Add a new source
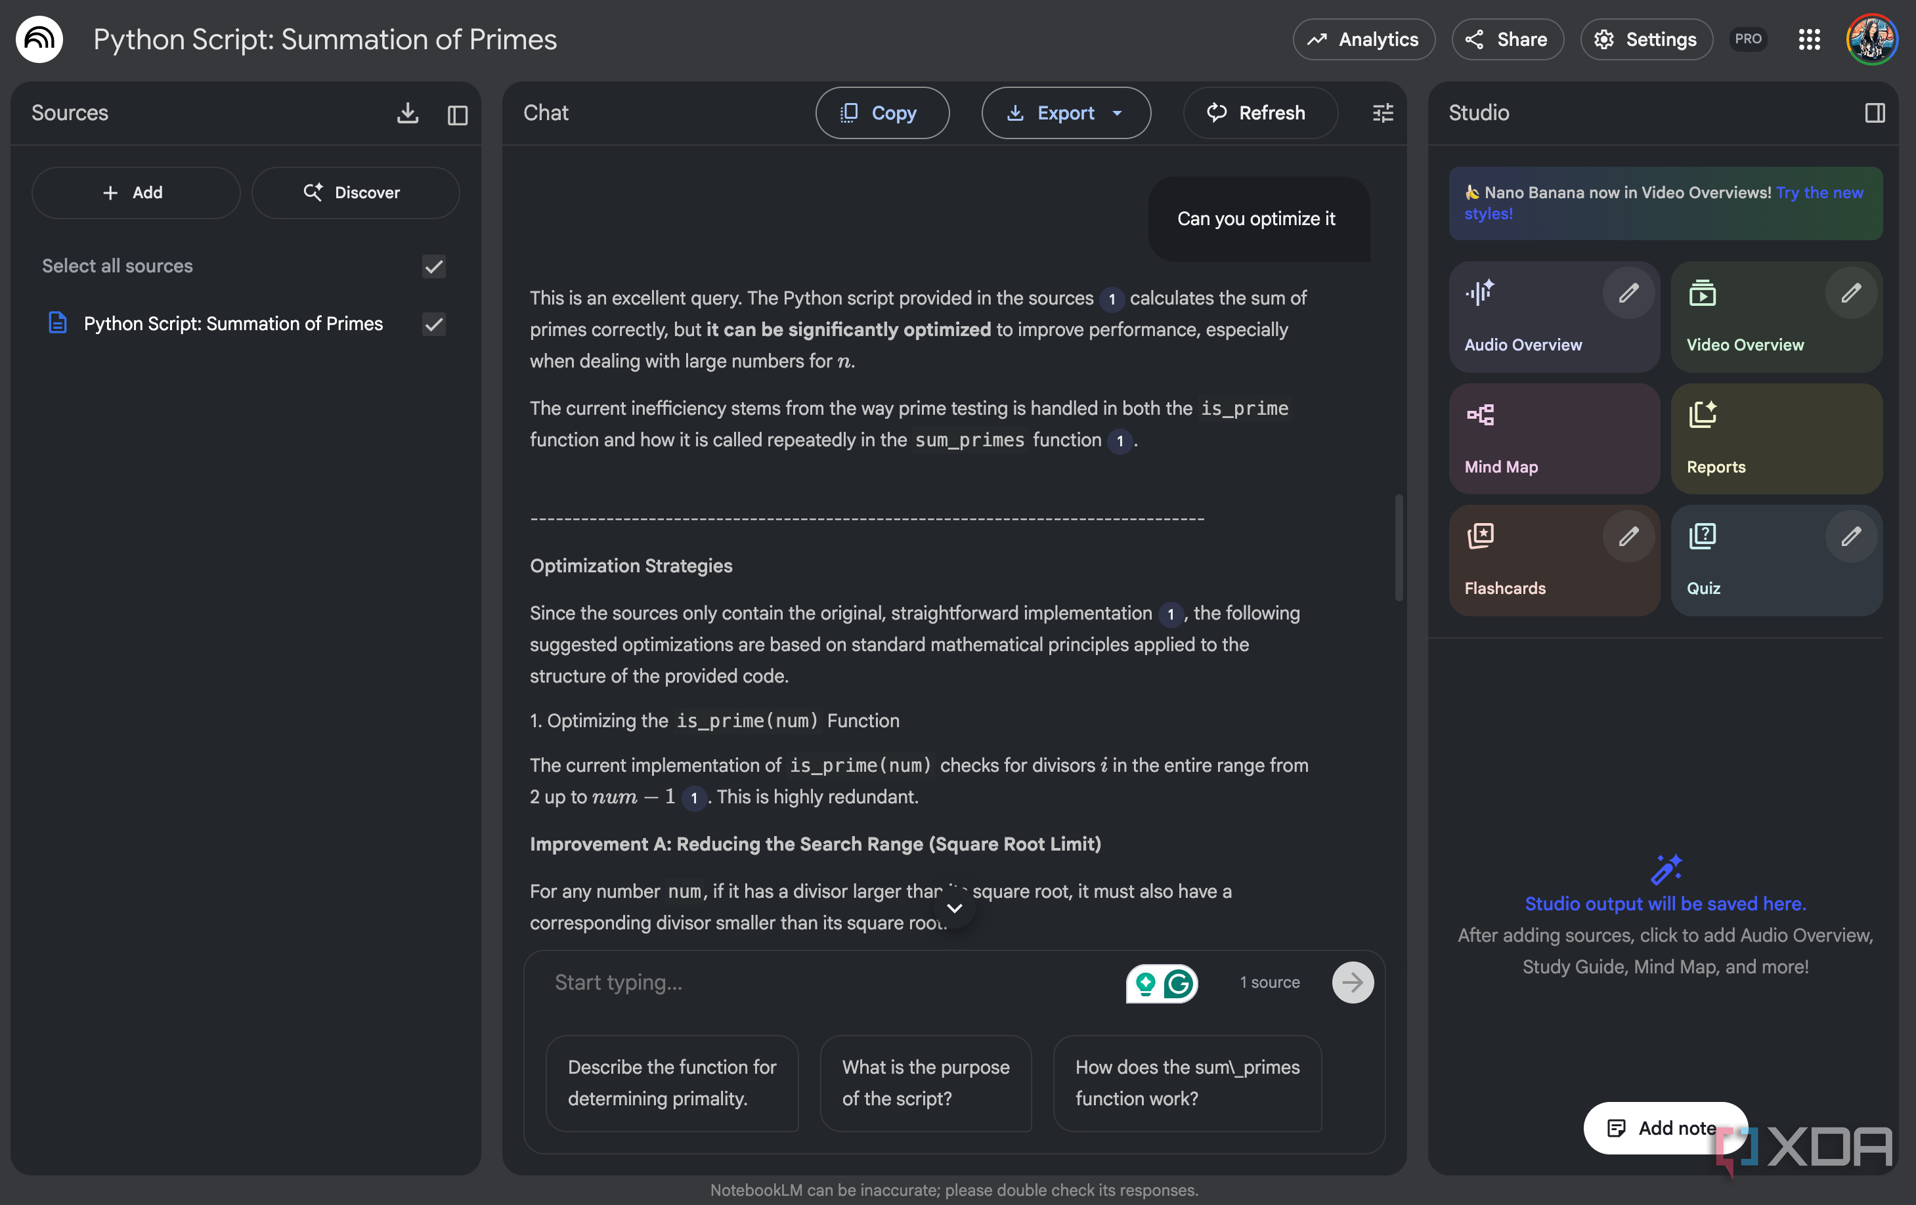 point(135,192)
